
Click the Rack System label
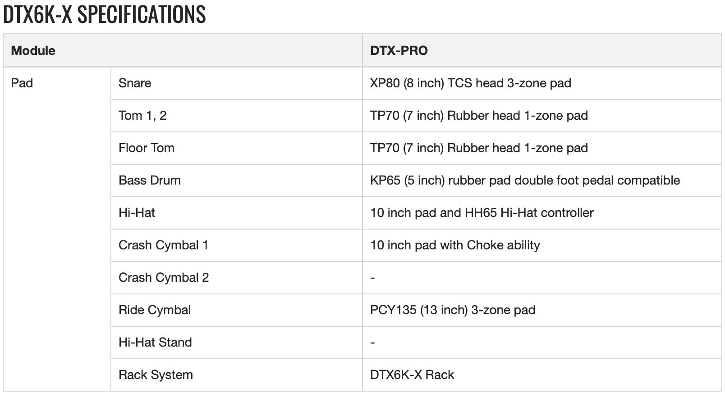tap(156, 375)
